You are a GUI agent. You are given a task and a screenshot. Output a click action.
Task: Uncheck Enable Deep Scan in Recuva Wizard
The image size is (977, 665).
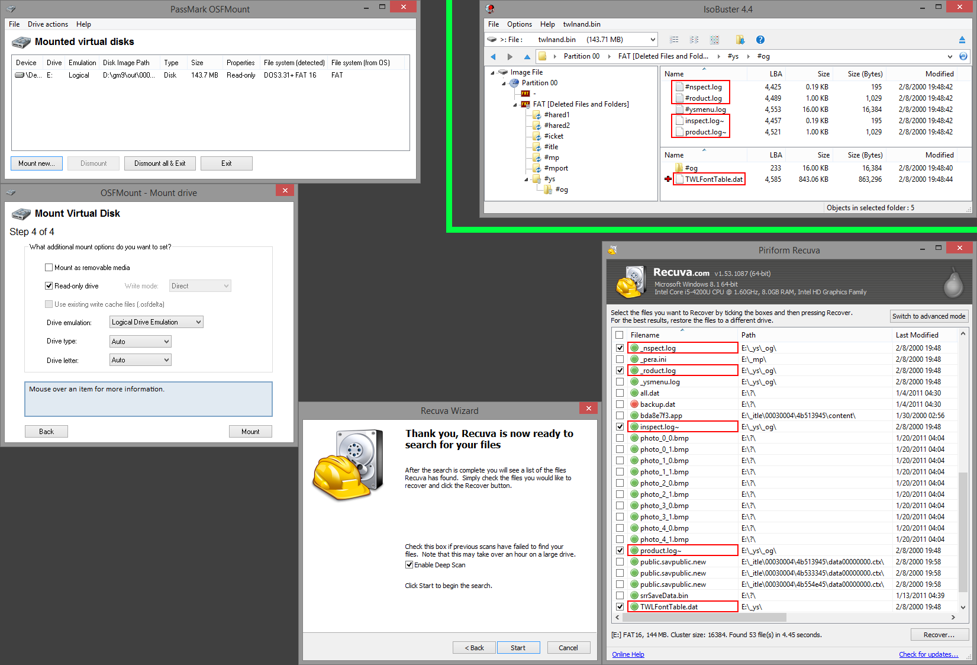pyautogui.click(x=409, y=565)
